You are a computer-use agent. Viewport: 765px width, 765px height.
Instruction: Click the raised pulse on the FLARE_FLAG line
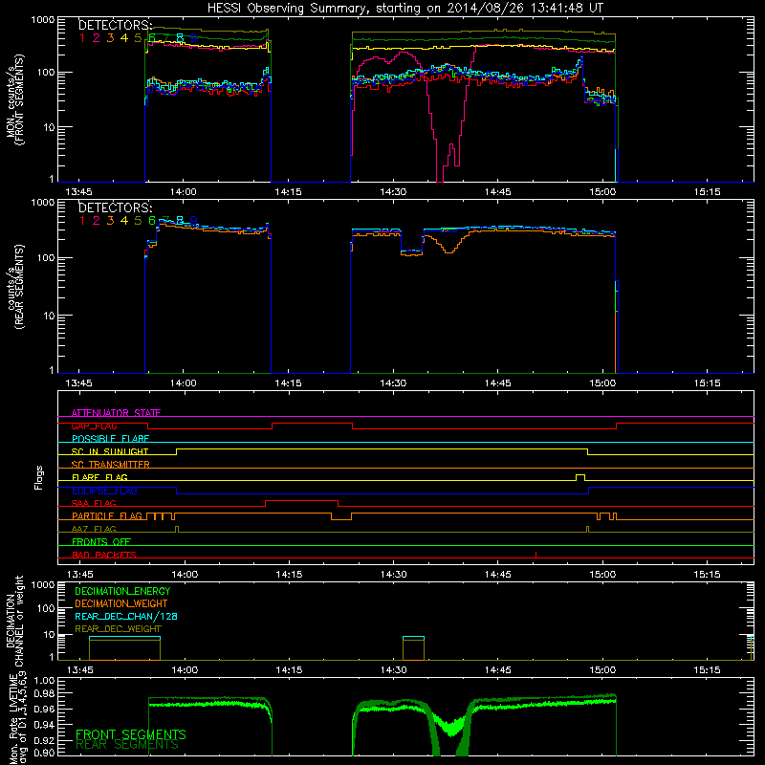pyautogui.click(x=580, y=477)
